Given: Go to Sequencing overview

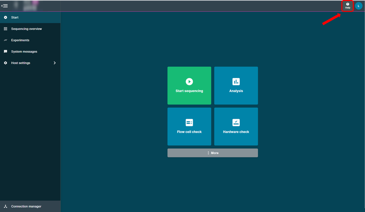Looking at the screenshot, I should [x=30, y=29].
